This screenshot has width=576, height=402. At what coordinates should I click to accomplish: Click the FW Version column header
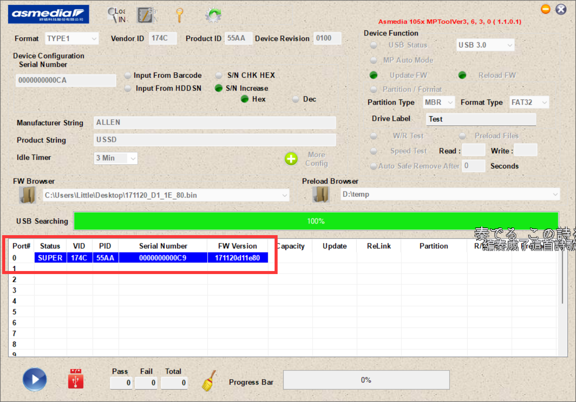237,246
